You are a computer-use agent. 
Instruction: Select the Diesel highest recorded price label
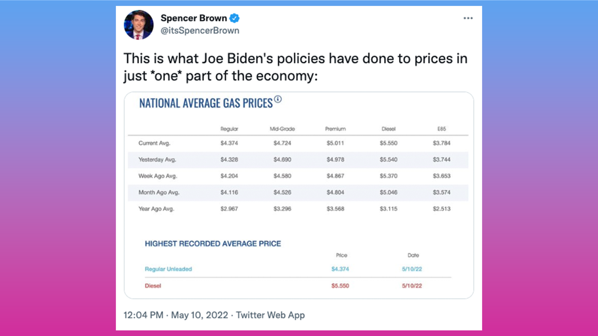153,286
